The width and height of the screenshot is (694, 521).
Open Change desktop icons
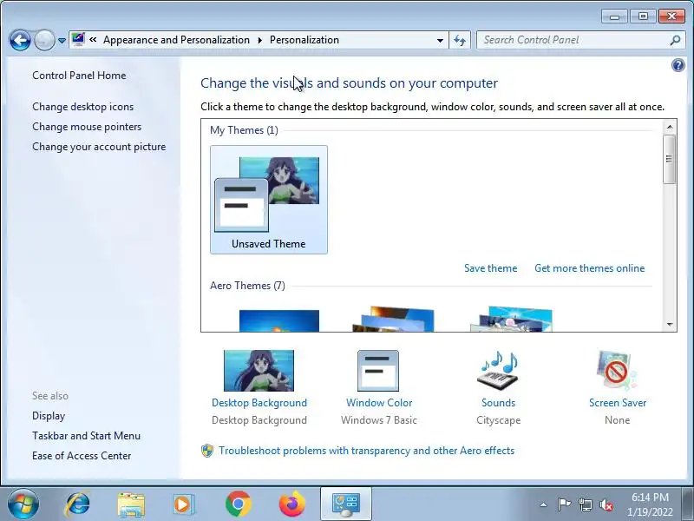pyautogui.click(x=82, y=107)
